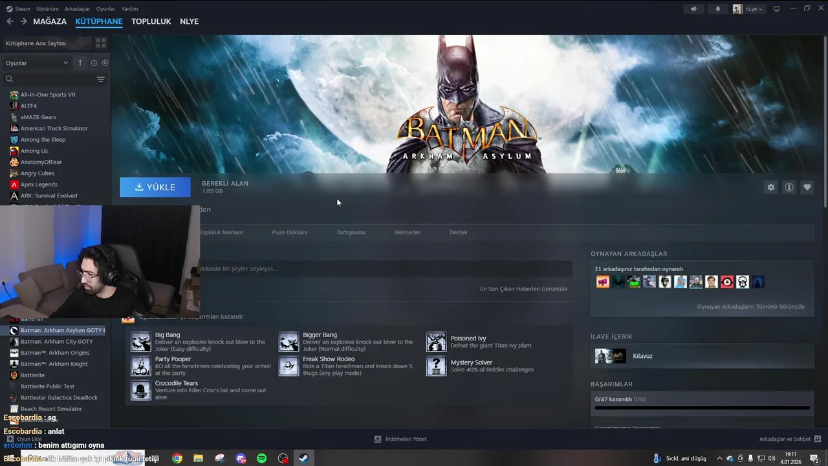
Task: Filter ready-to-play games icon
Action: (x=105, y=63)
